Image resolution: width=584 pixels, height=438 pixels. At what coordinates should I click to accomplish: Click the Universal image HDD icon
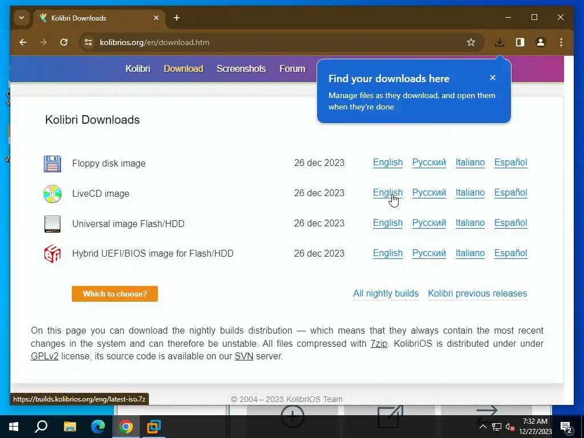tap(52, 224)
